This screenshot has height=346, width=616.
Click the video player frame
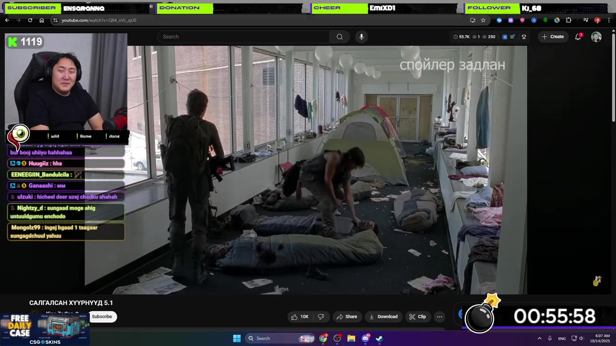pyautogui.click(x=306, y=170)
